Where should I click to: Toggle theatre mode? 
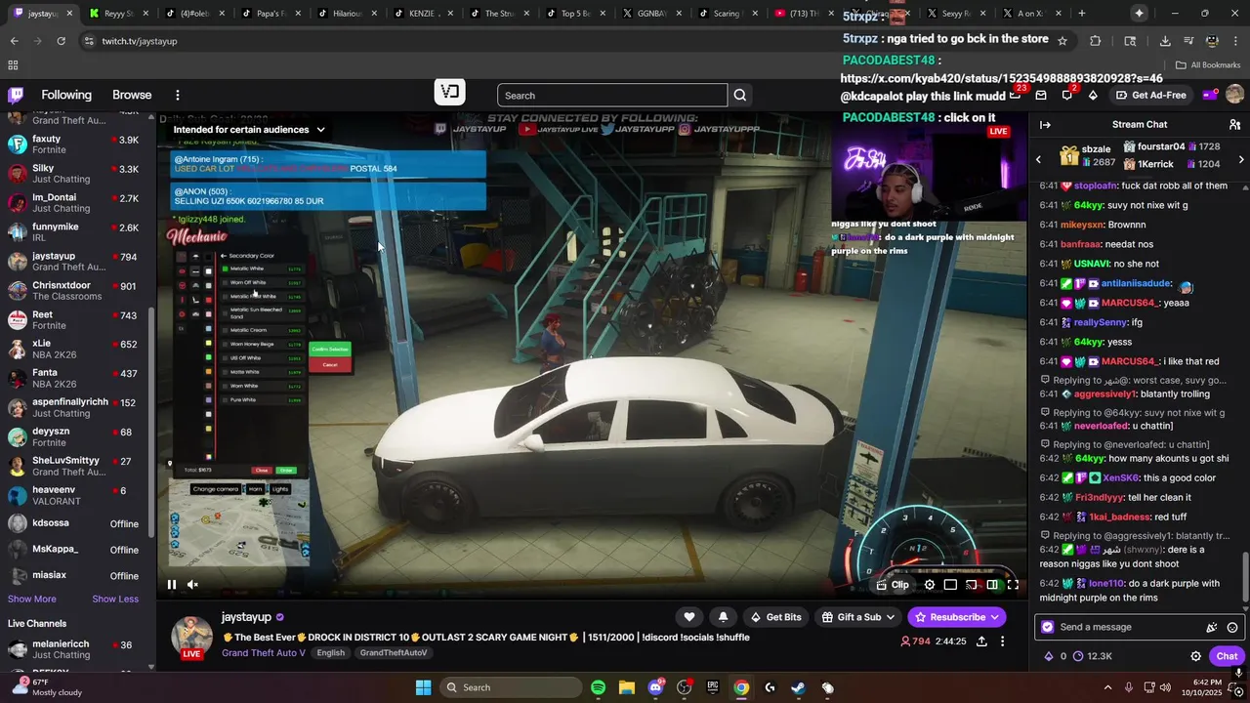tap(992, 585)
